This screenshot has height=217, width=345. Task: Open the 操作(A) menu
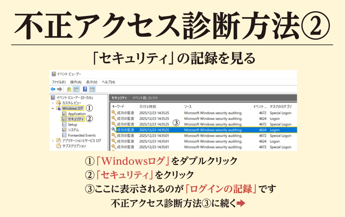pyautogui.click(x=76, y=82)
